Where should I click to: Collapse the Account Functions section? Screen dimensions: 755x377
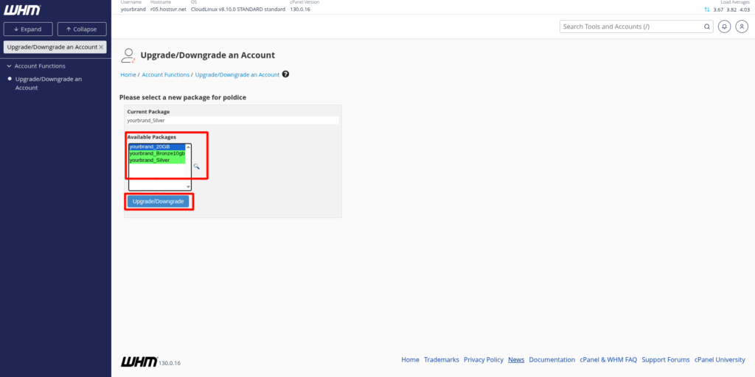[7, 66]
